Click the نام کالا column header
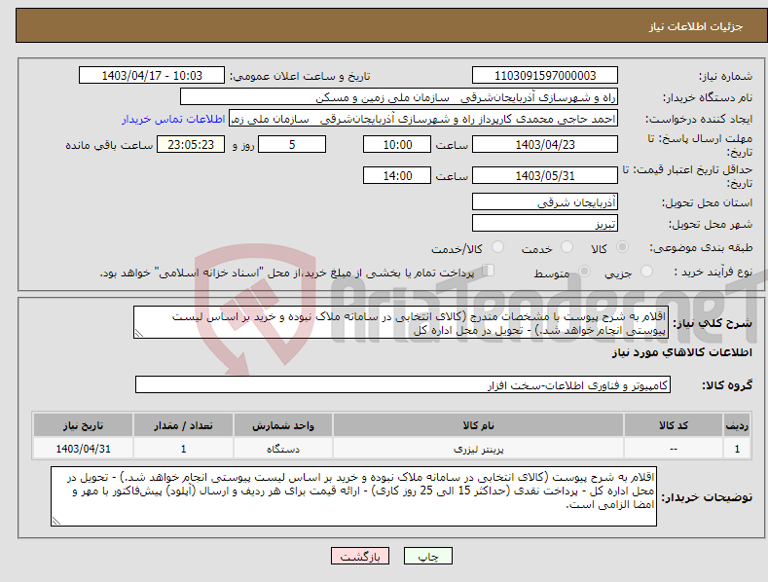Viewport: 768px width, 582px height. tap(478, 425)
